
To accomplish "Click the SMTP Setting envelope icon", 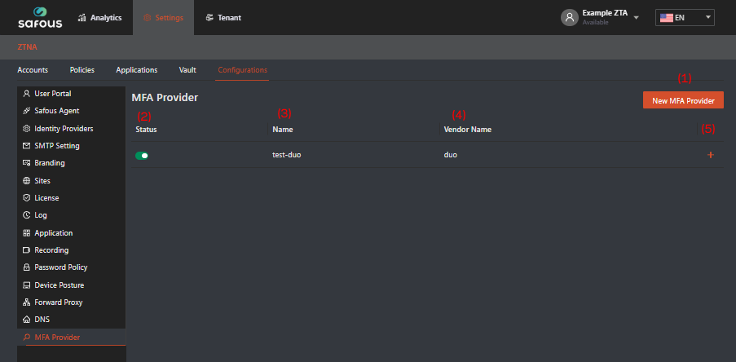I will pos(27,146).
